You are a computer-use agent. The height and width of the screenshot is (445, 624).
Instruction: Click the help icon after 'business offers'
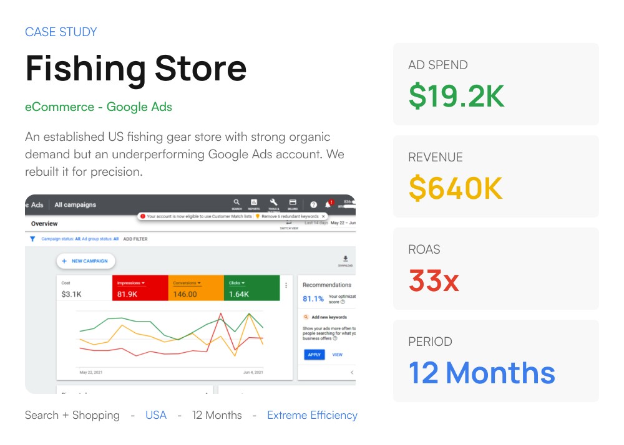click(335, 338)
